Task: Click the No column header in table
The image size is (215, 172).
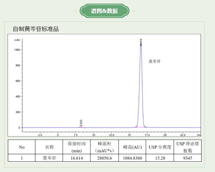Action: (x=22, y=147)
